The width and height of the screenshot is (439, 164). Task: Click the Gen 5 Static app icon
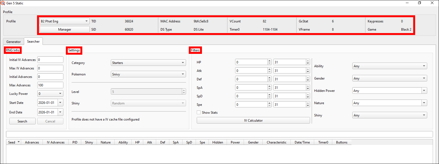tap(3, 3)
